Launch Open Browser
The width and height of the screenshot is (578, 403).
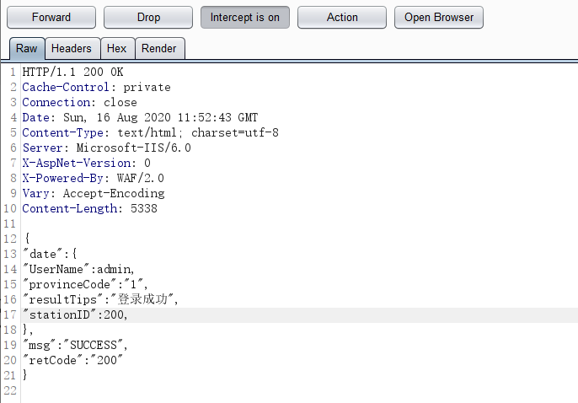tap(439, 17)
